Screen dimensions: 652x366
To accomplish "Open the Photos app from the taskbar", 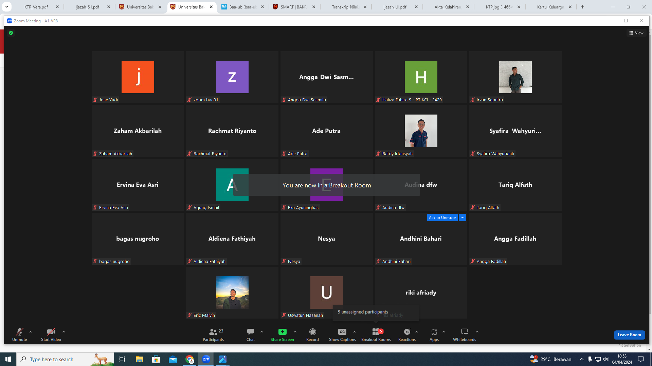I will click(x=223, y=359).
